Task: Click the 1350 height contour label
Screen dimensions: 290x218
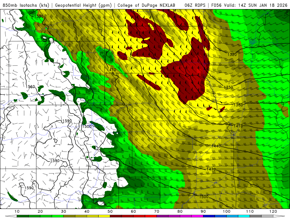Action: click(228, 87)
